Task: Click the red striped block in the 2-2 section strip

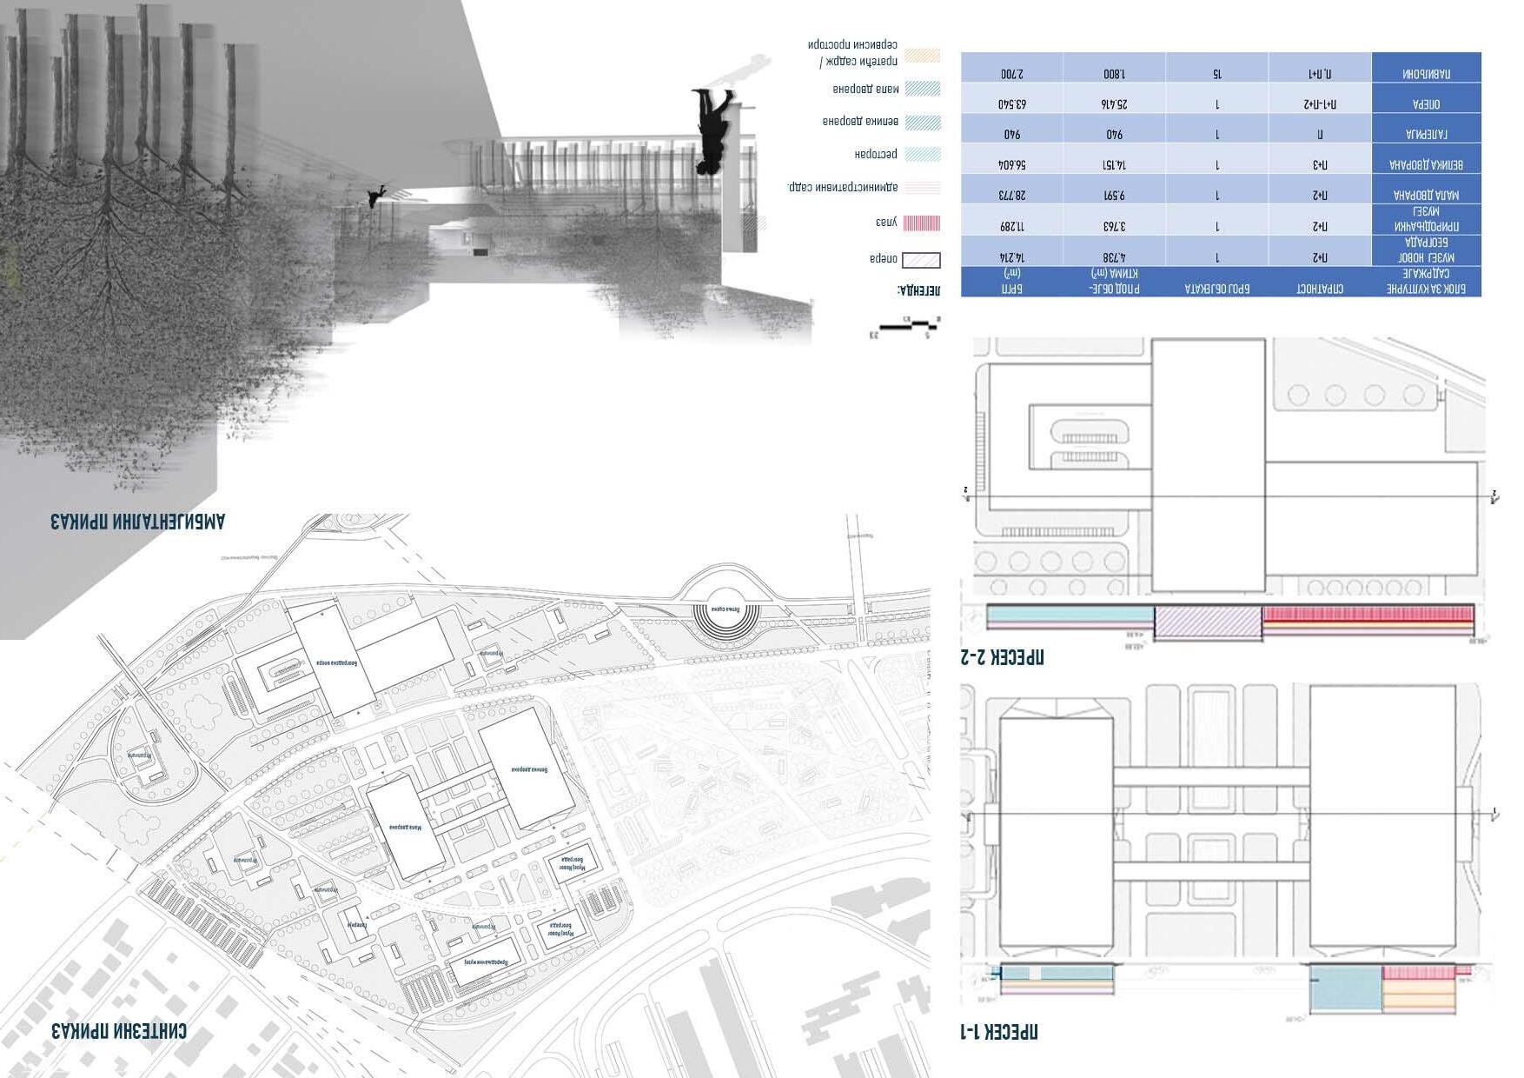Action: [1368, 615]
